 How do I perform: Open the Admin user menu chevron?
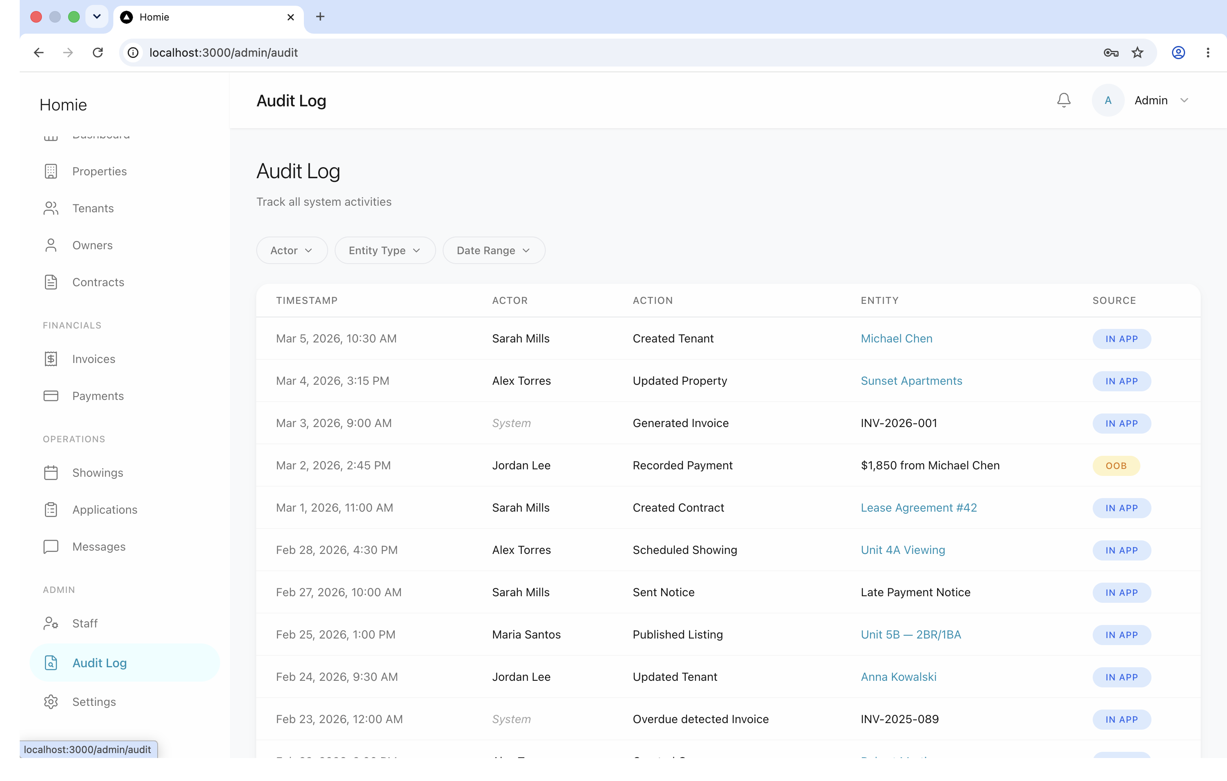1184,100
